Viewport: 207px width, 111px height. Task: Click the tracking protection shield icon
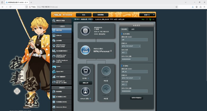tap(27, 7)
